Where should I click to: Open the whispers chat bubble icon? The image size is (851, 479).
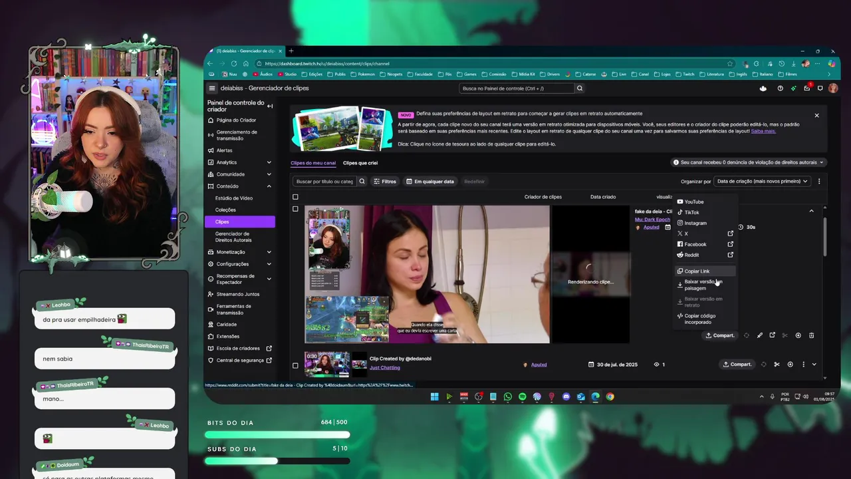pyautogui.click(x=820, y=88)
